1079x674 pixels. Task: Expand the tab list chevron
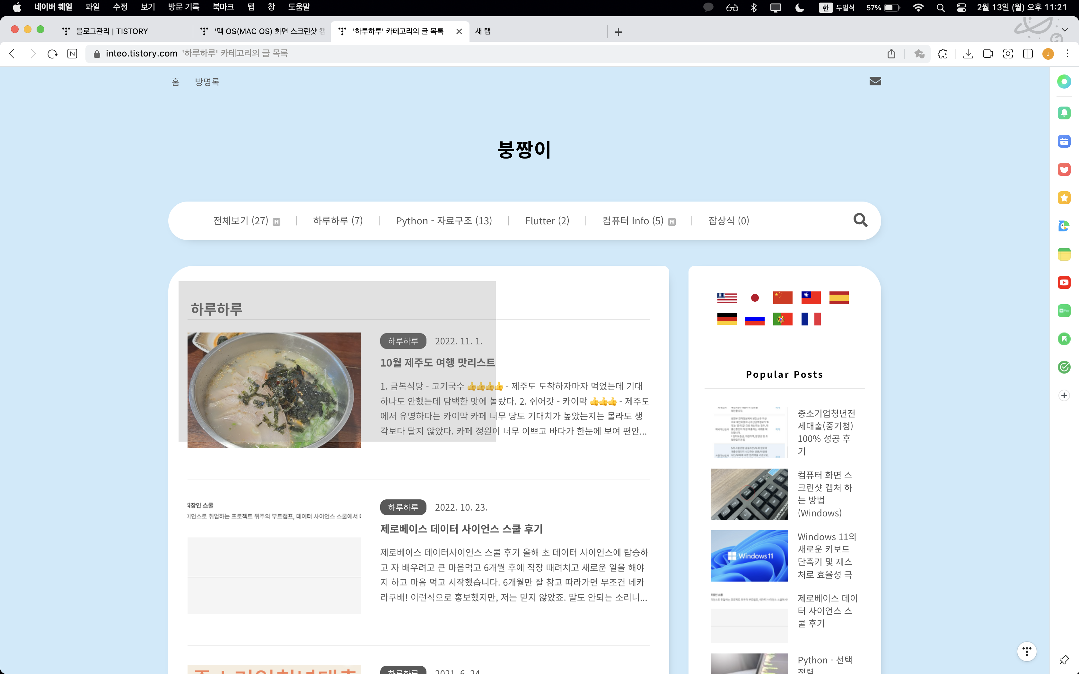(1065, 30)
